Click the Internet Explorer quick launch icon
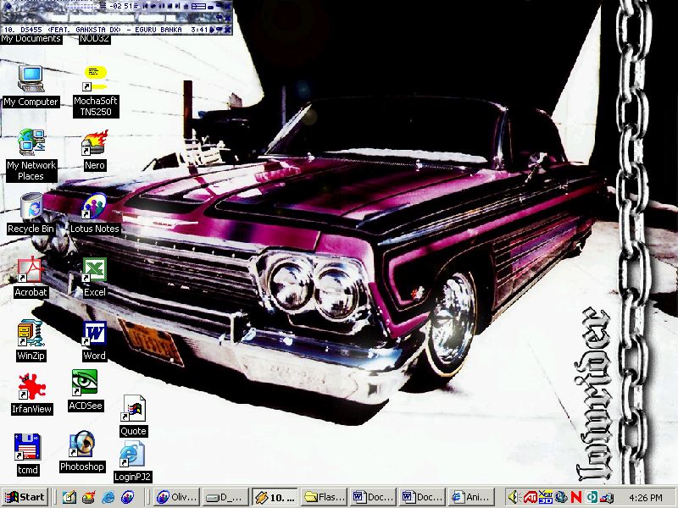Screen dimensions: 678x508 point(108,498)
